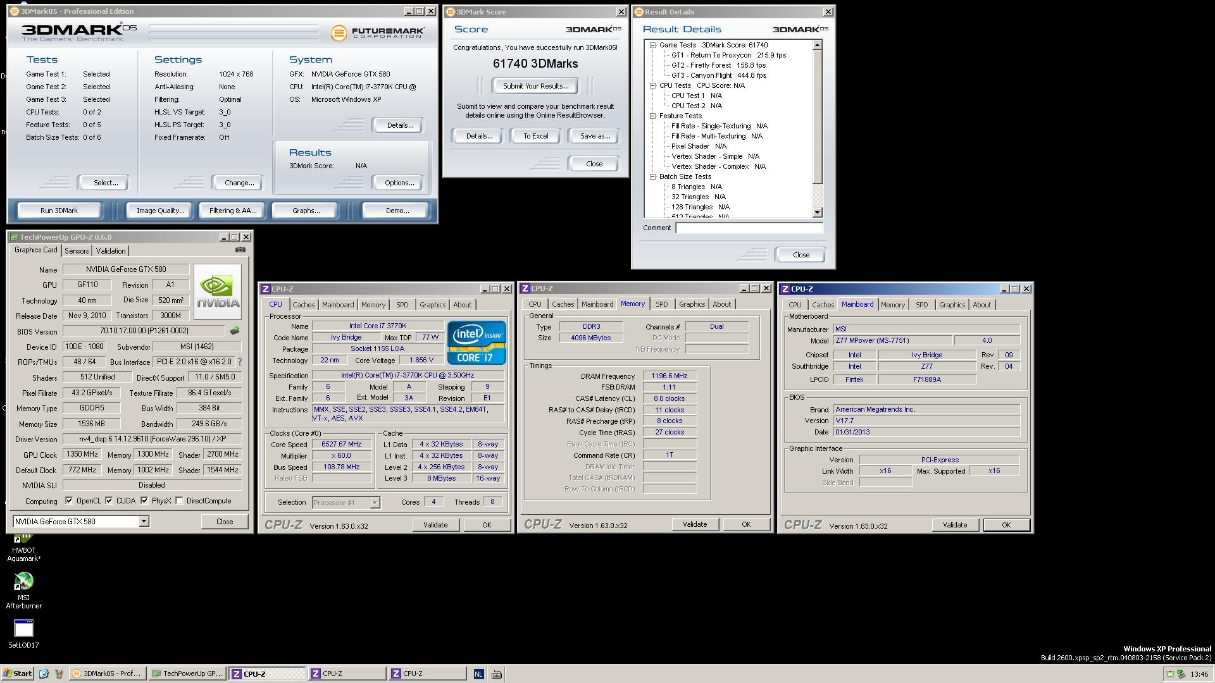
Task: Click Submit Your Results button
Action: [x=535, y=86]
